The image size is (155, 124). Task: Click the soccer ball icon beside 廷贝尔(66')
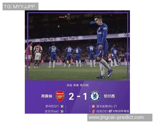(62, 111)
